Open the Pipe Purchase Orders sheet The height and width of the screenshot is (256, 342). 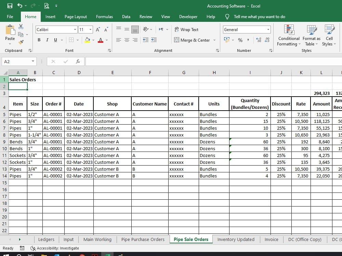click(x=143, y=239)
